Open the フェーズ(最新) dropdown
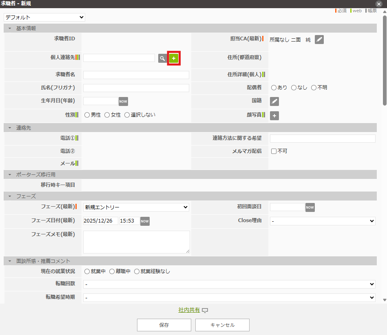Viewport: 387px width, 335px height. [x=136, y=207]
